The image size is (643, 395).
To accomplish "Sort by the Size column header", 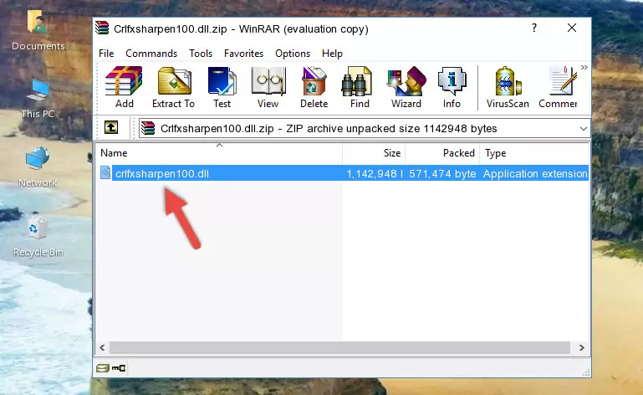I will pos(374,153).
